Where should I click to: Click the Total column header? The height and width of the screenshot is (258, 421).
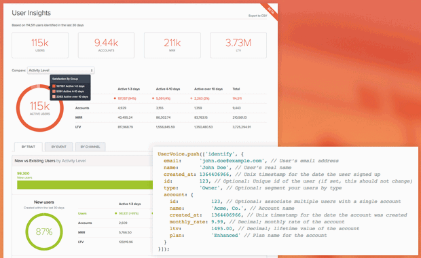[236, 89]
